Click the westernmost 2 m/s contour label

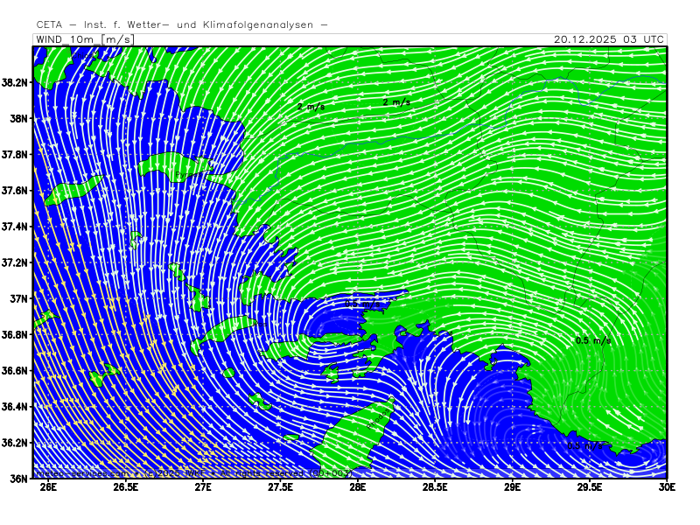pos(311,107)
